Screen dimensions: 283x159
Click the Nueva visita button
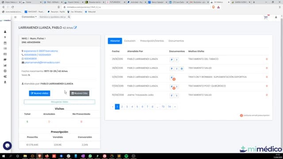pos(39,93)
